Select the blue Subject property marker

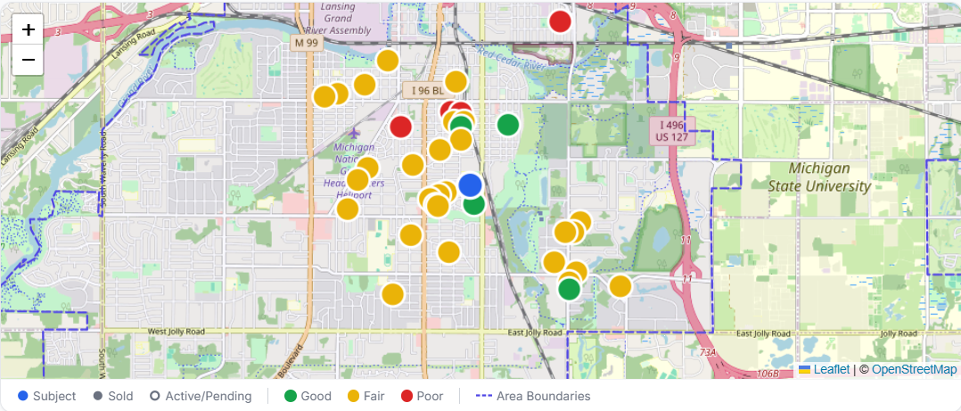pyautogui.click(x=470, y=185)
